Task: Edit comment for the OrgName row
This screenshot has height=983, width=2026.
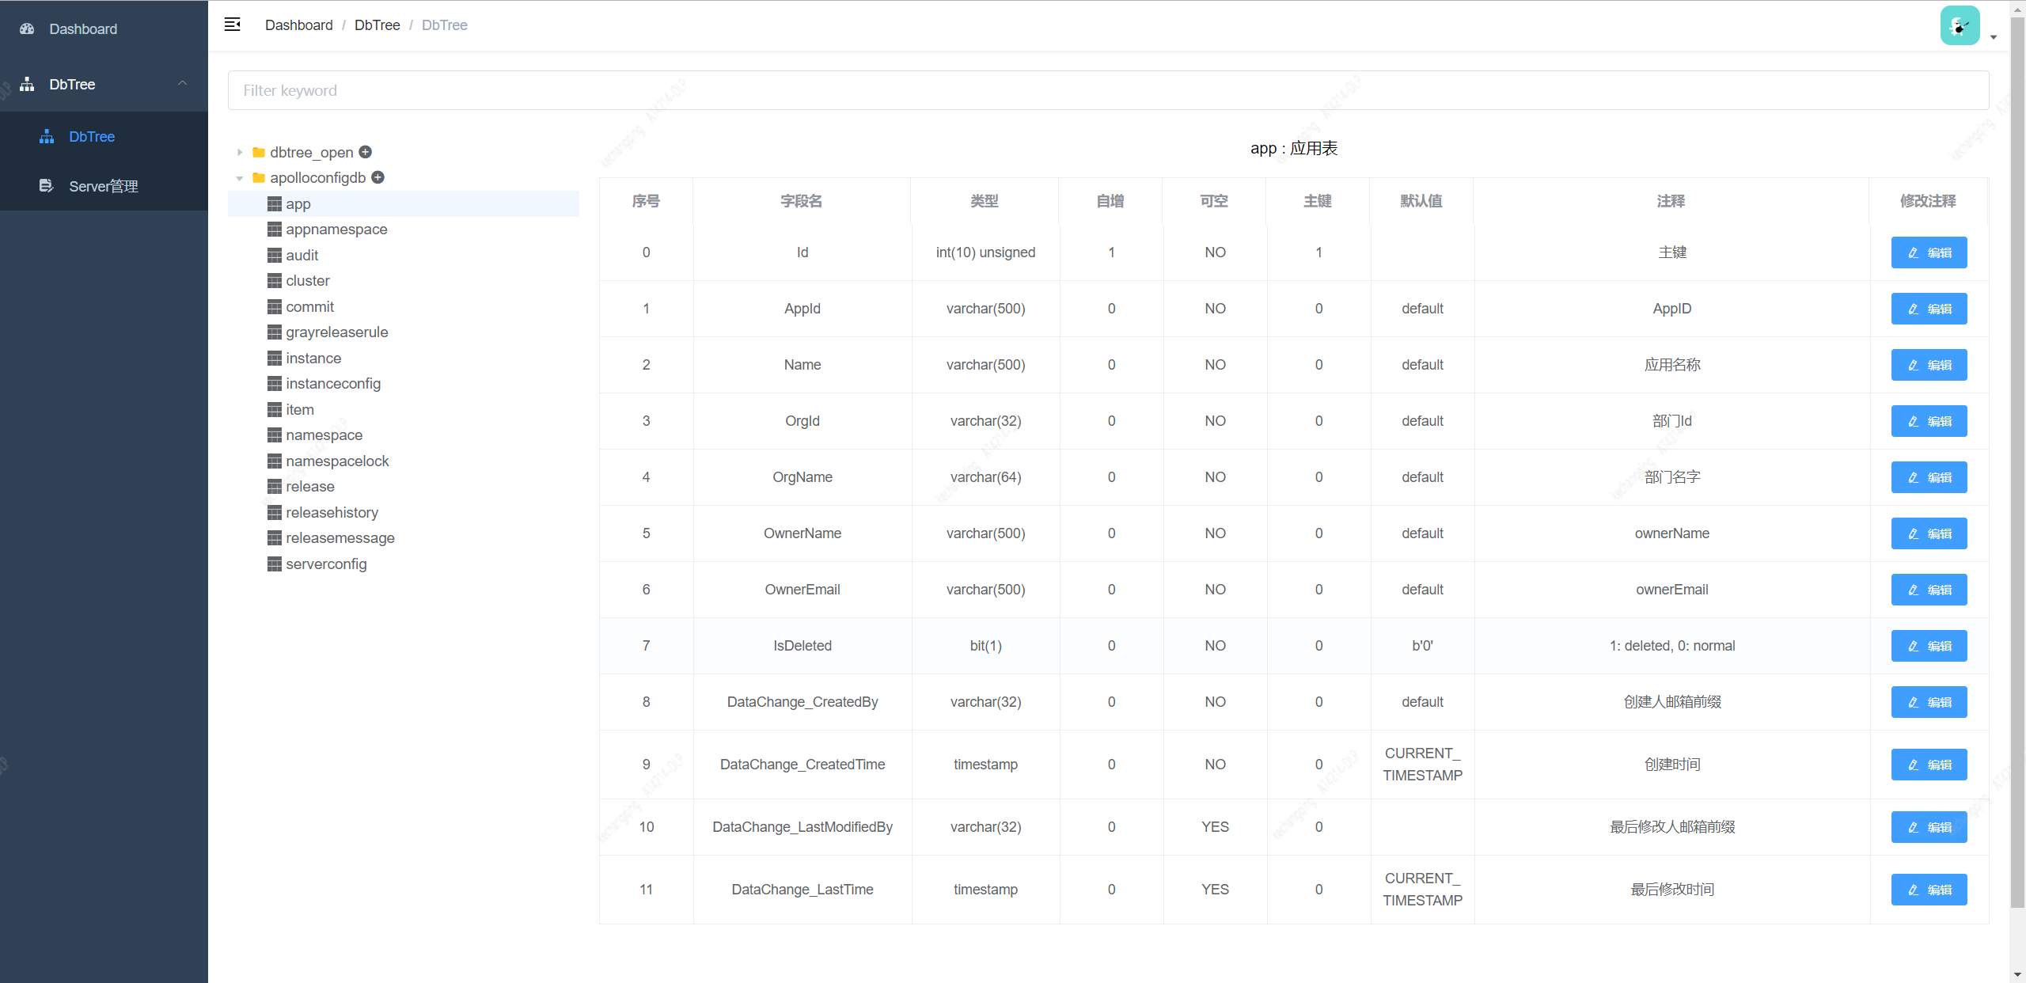Action: (1929, 477)
